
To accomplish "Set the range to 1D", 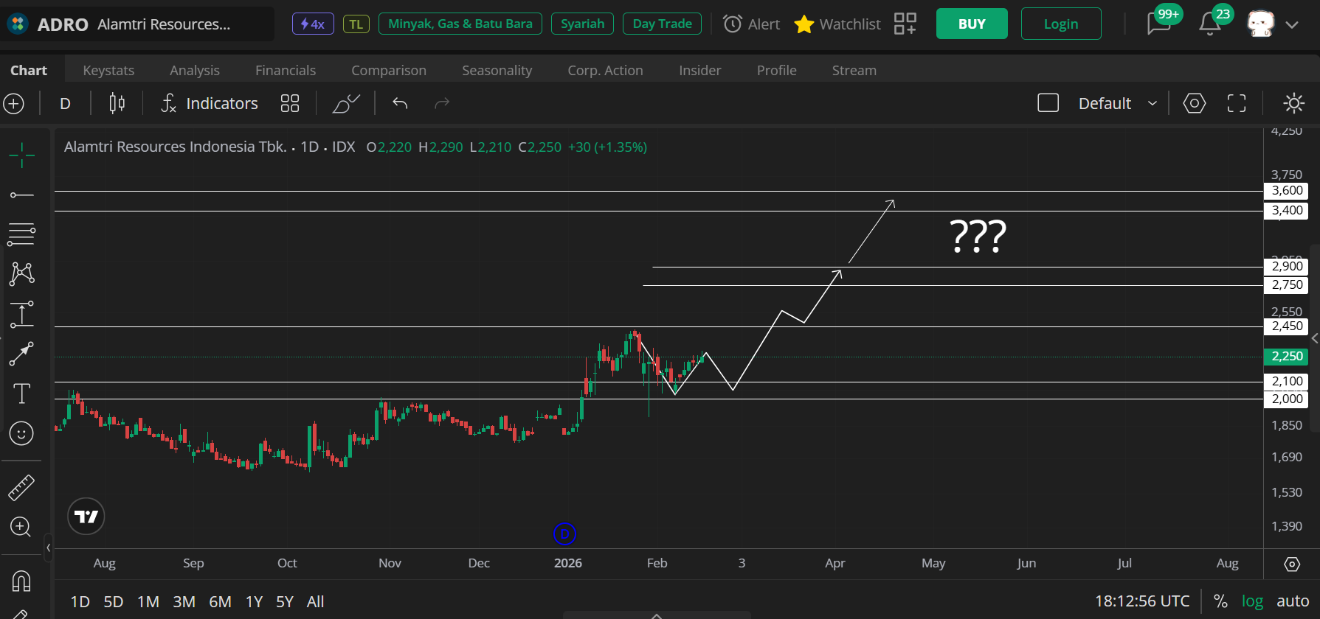I will click(80, 602).
